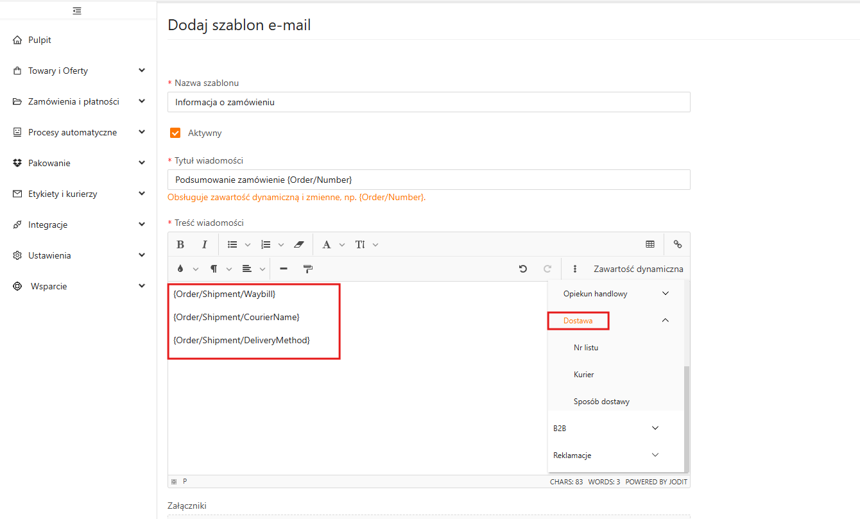Screen dimensions: 860x519
Task: Uncheck the Aktywny checkbox
Action: (175, 133)
